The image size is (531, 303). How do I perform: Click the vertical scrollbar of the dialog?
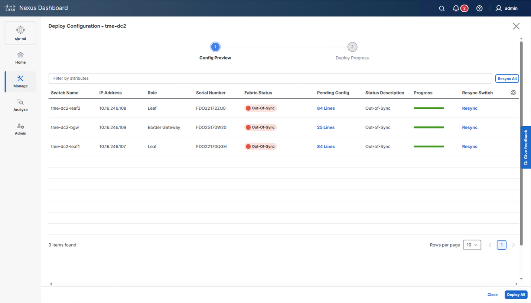pos(521,143)
